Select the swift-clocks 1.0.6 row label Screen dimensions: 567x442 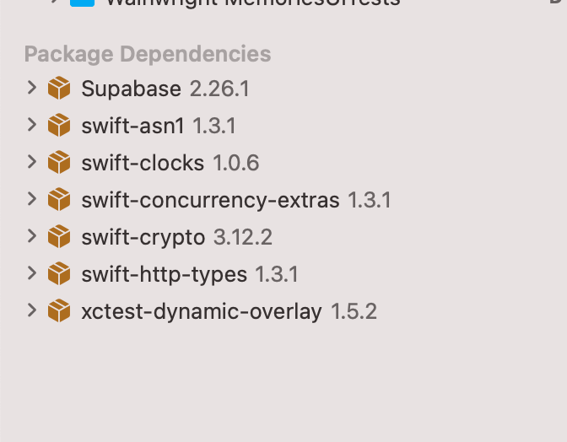(x=170, y=163)
